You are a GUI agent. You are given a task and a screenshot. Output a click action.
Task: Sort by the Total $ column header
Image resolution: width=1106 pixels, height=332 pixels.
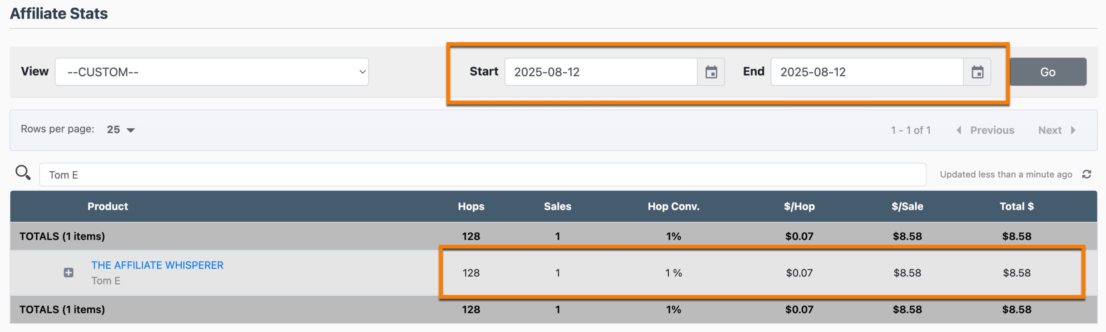click(1016, 206)
